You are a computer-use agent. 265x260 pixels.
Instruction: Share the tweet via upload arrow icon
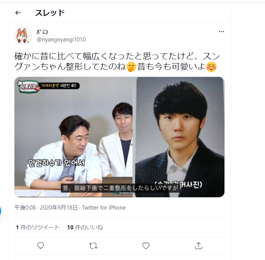[x=198, y=245]
